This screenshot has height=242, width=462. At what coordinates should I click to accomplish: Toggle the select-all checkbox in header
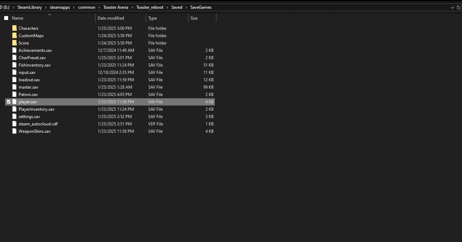(6, 18)
